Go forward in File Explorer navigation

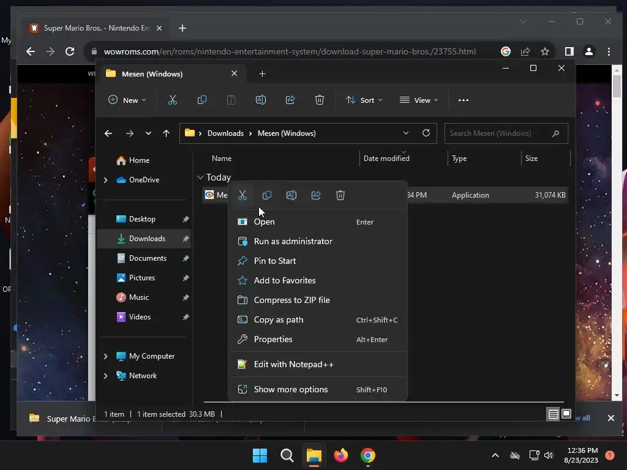(130, 133)
